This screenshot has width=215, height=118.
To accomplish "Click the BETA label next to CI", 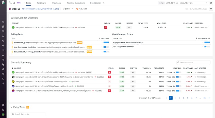I will (x=19, y=3).
